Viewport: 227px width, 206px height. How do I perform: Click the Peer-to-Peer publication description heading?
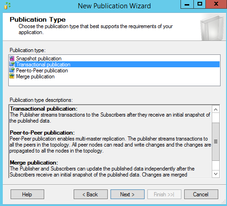pyautogui.click(x=42, y=133)
